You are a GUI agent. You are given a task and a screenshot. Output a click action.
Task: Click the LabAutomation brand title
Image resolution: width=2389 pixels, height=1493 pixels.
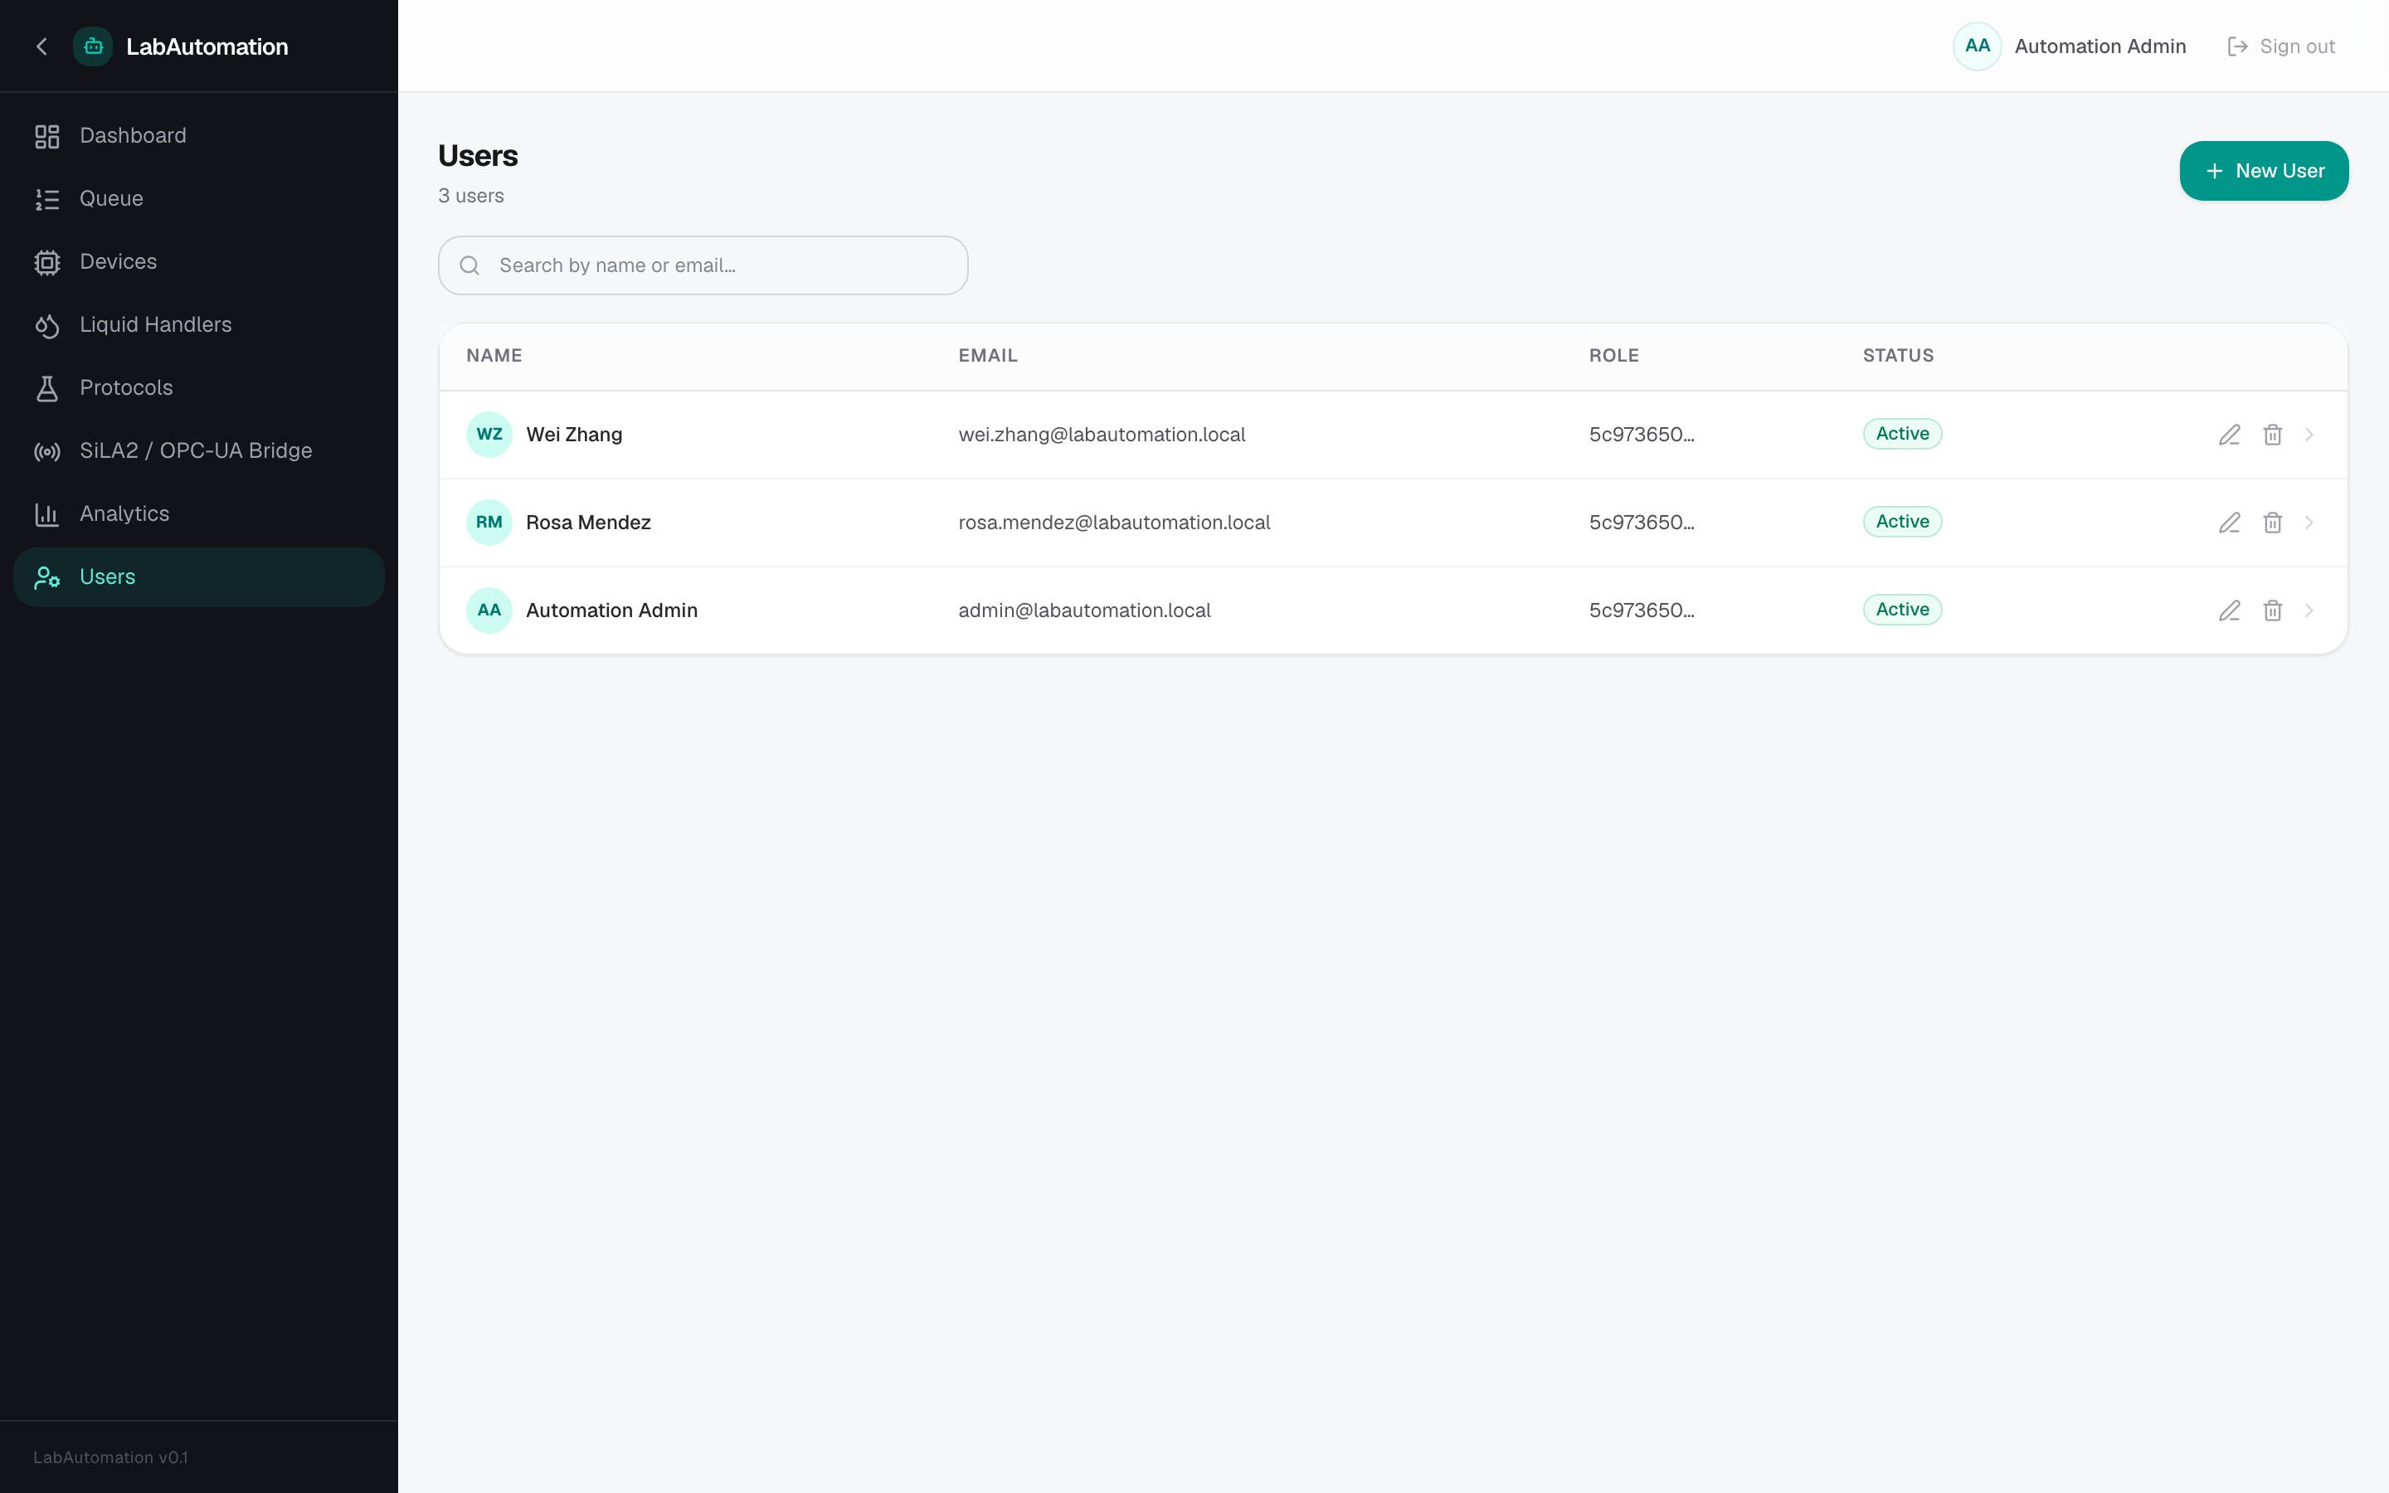coord(207,46)
